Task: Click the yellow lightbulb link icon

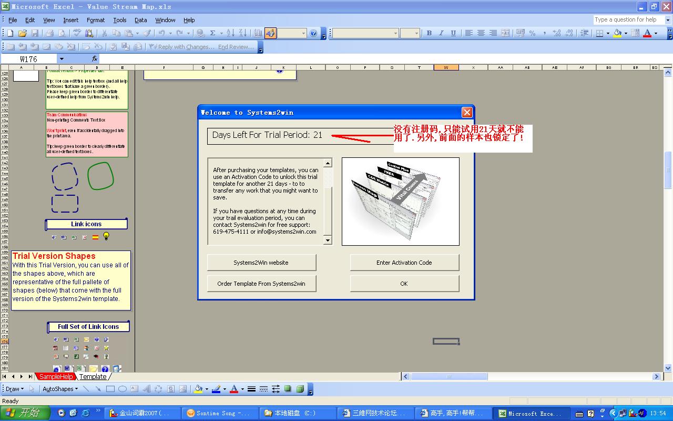Action: click(x=106, y=236)
